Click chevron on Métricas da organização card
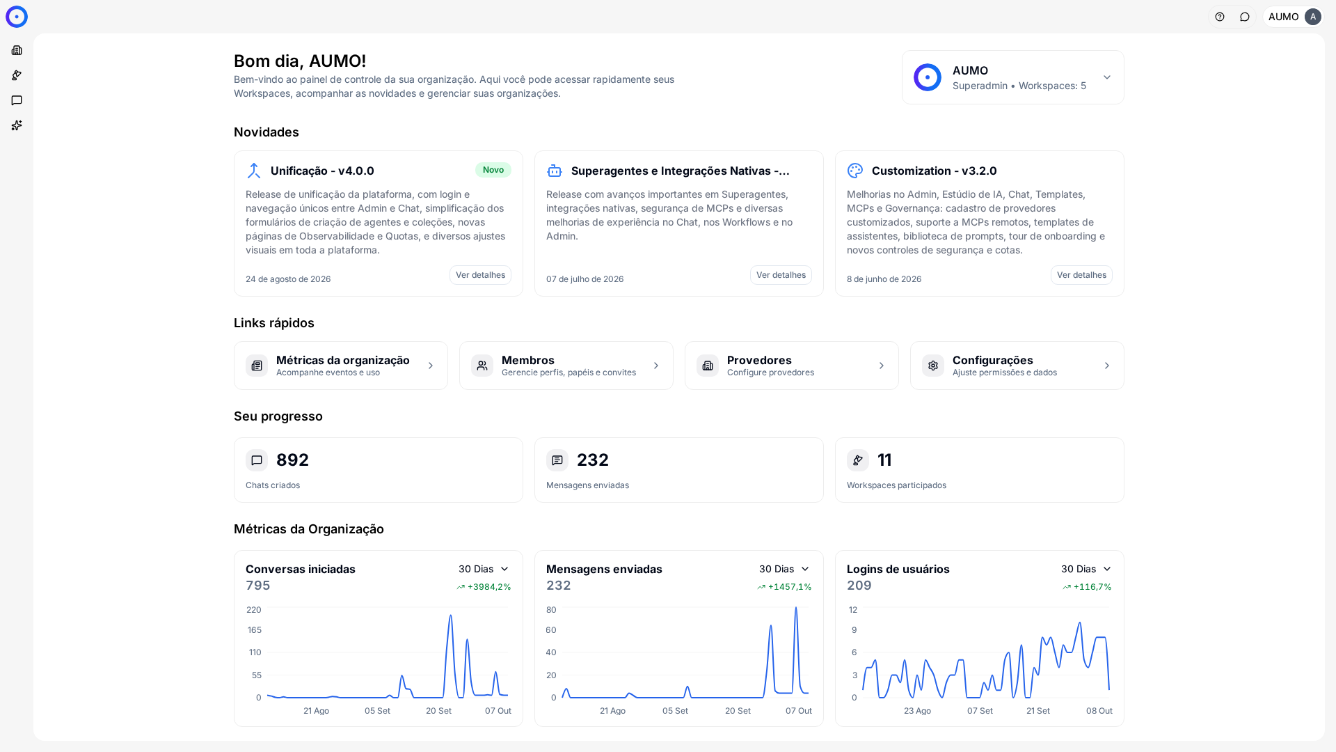This screenshot has width=1336, height=752. click(431, 366)
